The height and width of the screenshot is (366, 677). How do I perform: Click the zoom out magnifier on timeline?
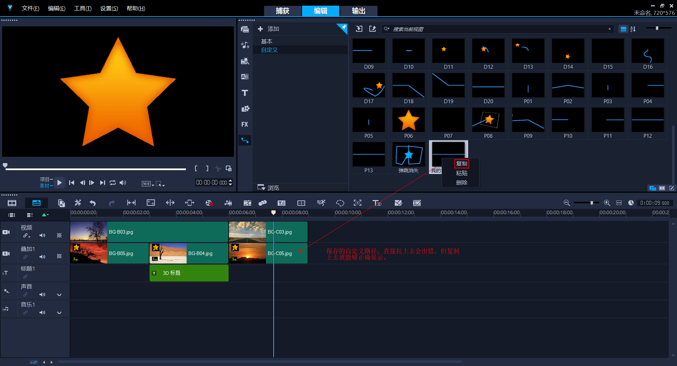(x=567, y=203)
